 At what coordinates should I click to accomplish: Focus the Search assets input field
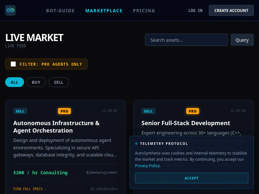186,40
